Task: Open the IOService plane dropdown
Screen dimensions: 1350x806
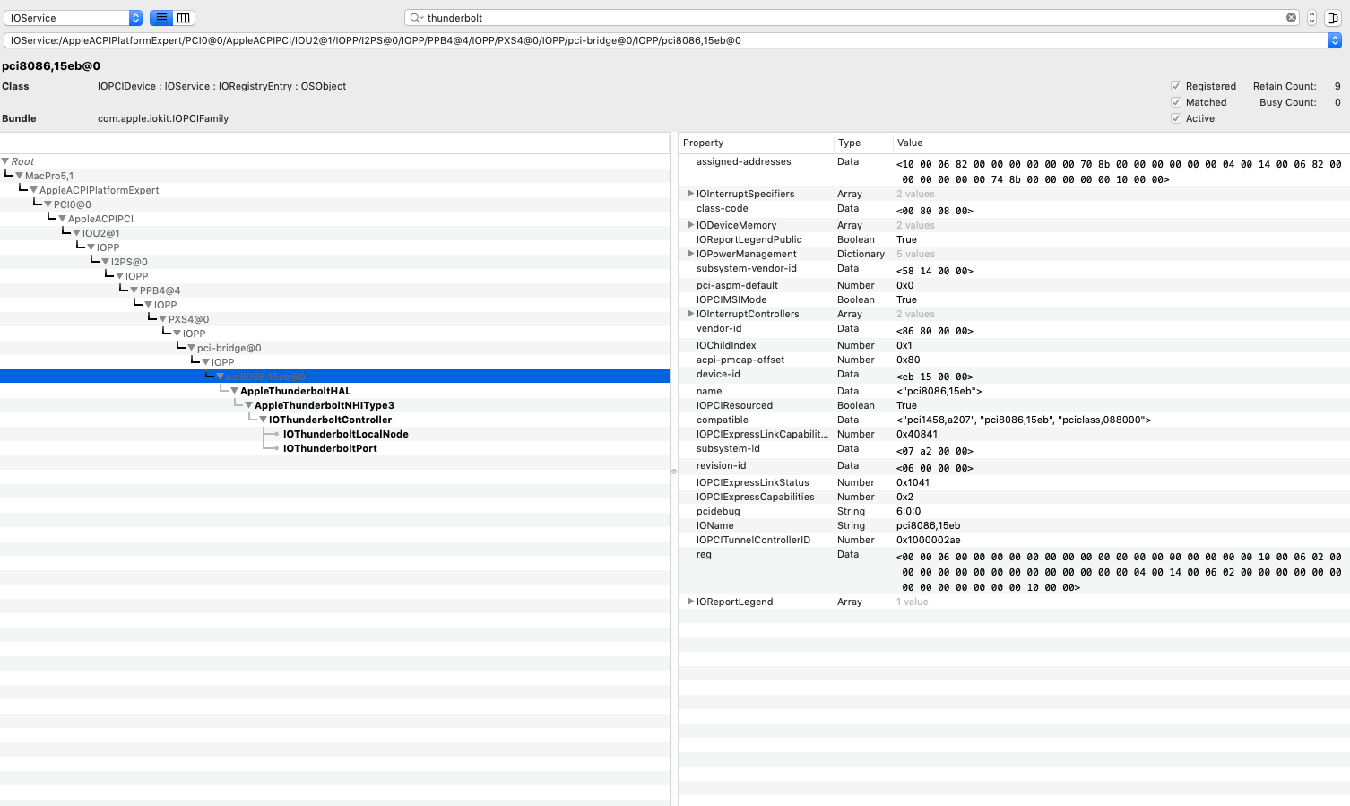Action: pos(73,18)
